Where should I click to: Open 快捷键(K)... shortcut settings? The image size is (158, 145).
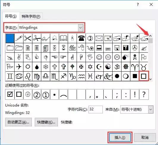pos(46,122)
